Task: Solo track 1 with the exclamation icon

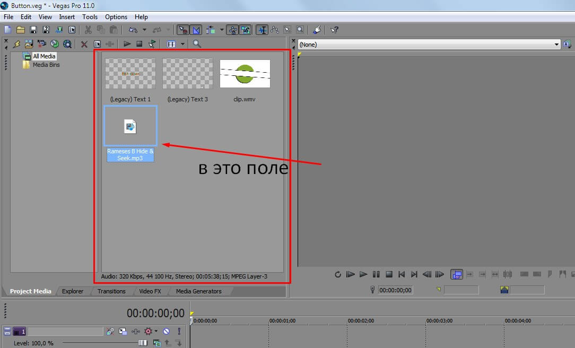Action: click(179, 331)
